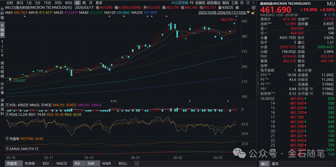Switch to 30分 chart period
The height and width of the screenshot is (167, 336).
[58, 3]
